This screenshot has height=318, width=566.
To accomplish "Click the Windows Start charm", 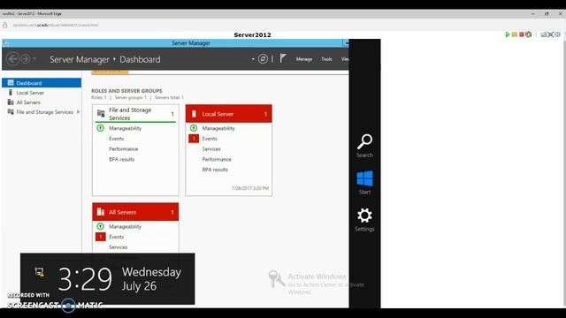I will tap(364, 183).
